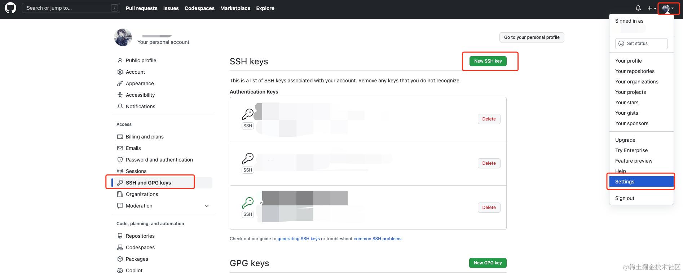Click the New SSH key button
Screen dimensions: 683x273
pos(488,61)
